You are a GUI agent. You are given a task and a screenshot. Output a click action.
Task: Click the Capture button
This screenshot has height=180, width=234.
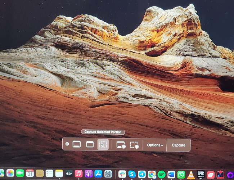(x=179, y=145)
